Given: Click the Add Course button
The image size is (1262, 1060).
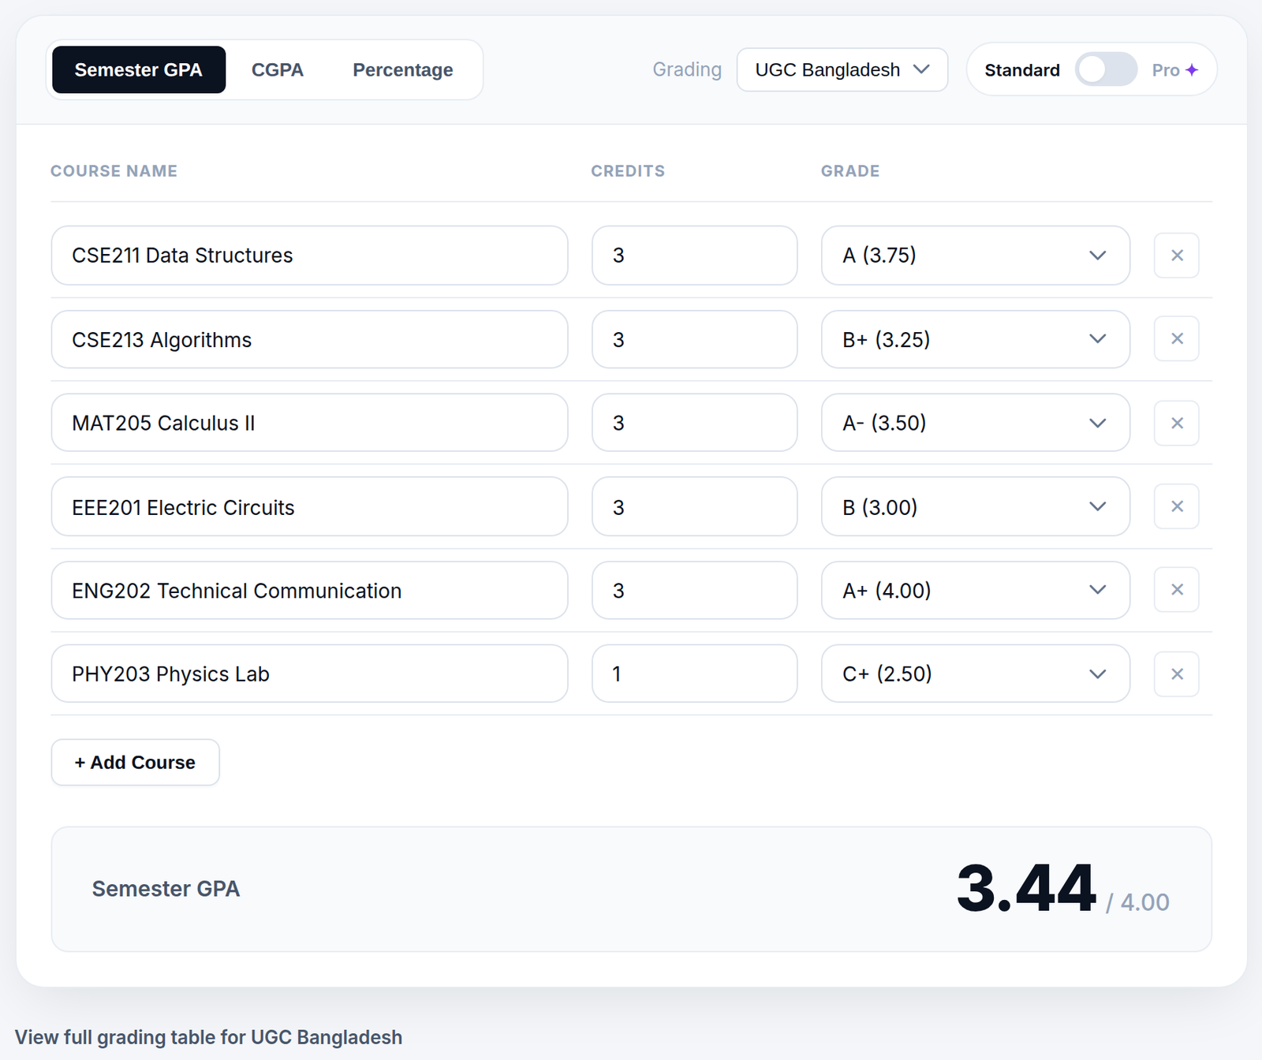Looking at the screenshot, I should click(x=135, y=763).
